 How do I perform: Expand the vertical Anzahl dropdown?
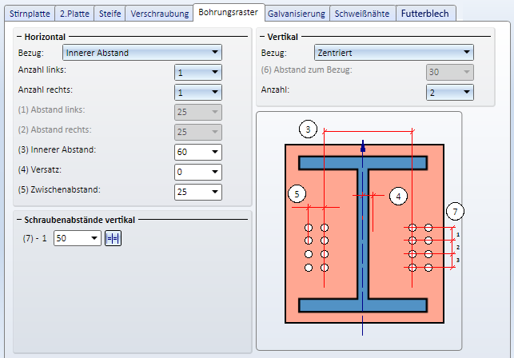pos(450,93)
